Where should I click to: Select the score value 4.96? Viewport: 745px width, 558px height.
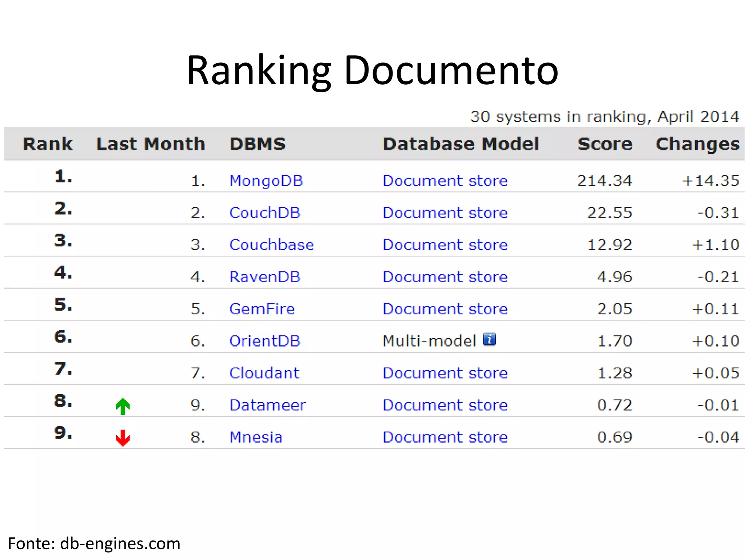[x=614, y=277]
